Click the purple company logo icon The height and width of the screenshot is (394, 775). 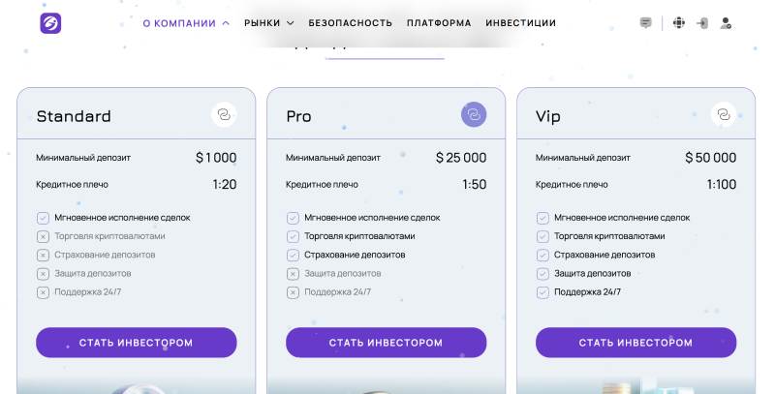(x=50, y=23)
